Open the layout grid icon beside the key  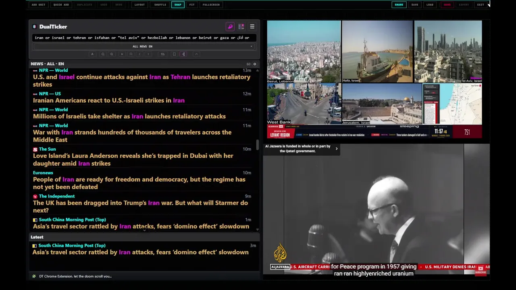(x=241, y=27)
